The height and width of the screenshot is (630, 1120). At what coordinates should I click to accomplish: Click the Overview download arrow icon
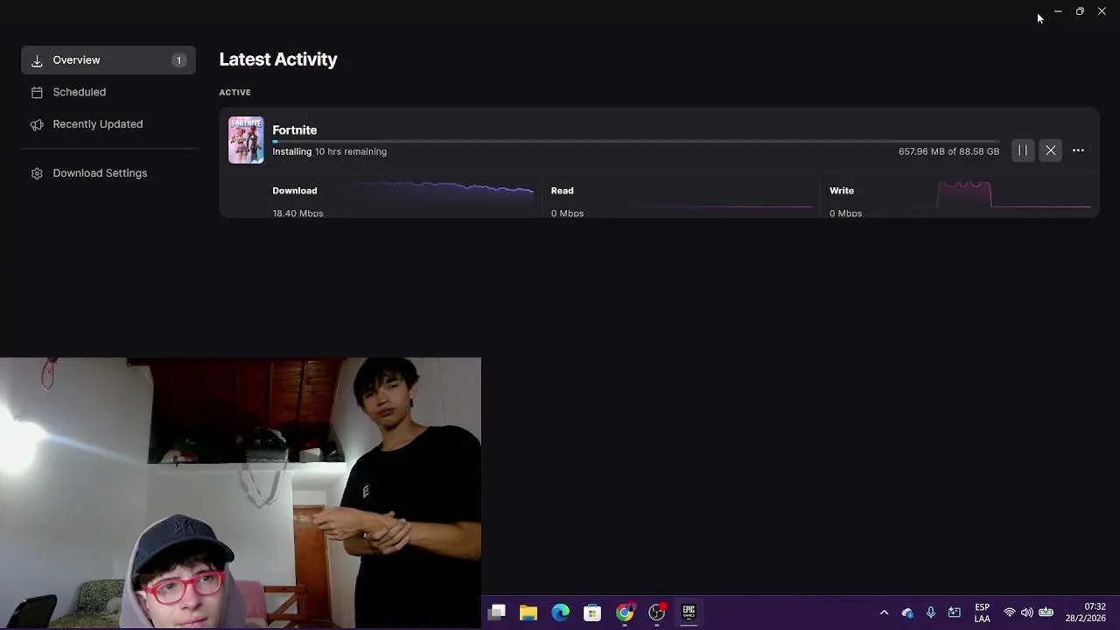click(x=37, y=60)
